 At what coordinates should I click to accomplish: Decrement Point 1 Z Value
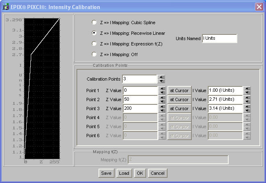point(162,93)
